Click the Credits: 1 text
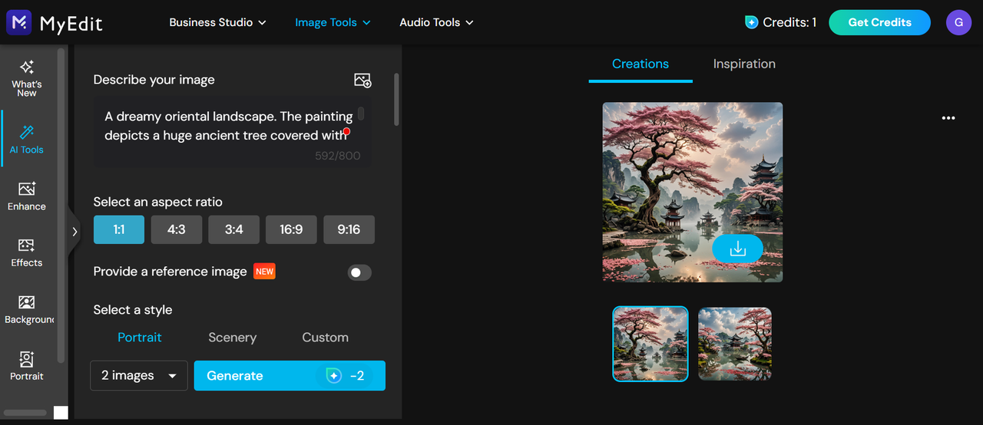The width and height of the screenshot is (983, 425). coord(789,22)
